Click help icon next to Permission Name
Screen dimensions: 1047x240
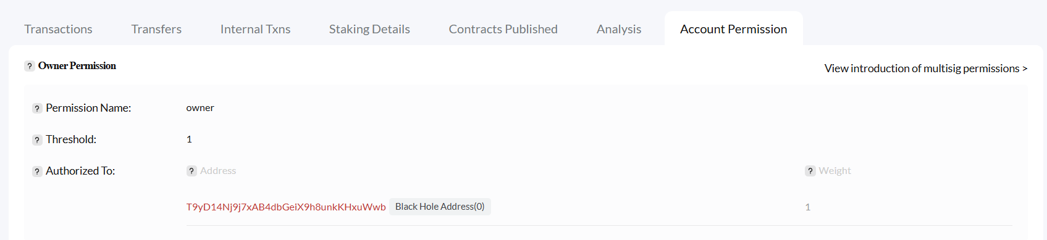37,109
